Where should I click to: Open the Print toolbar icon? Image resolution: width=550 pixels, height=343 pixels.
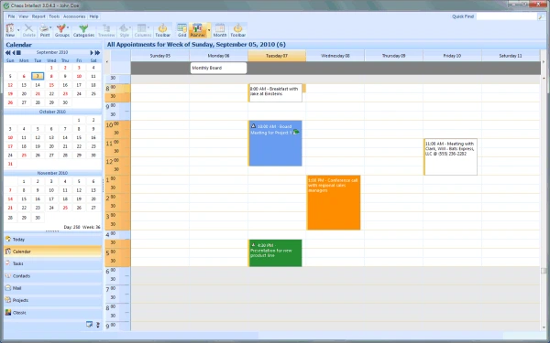coord(45,30)
